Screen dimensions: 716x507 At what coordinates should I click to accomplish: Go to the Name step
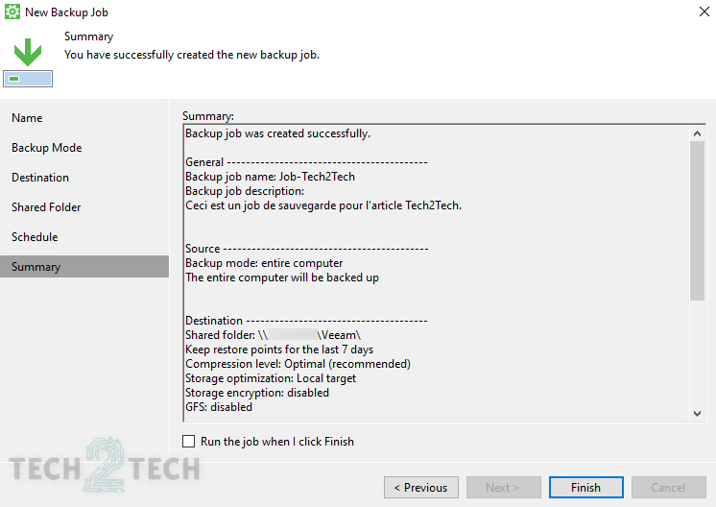click(27, 118)
